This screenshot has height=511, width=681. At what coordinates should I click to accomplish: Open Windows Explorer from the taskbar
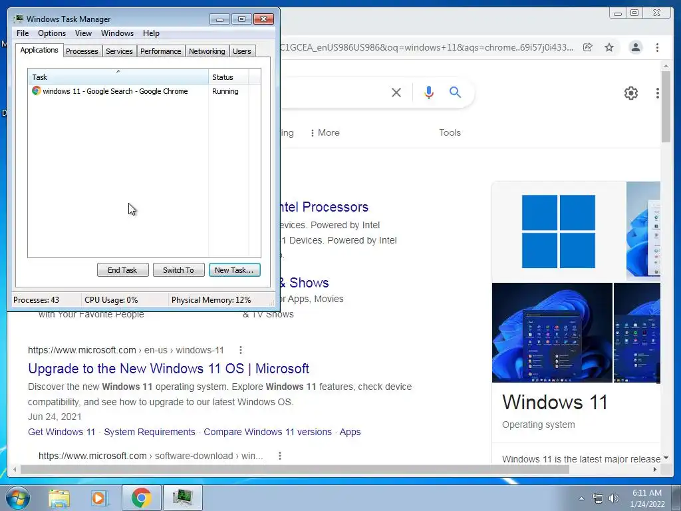pyautogui.click(x=59, y=498)
